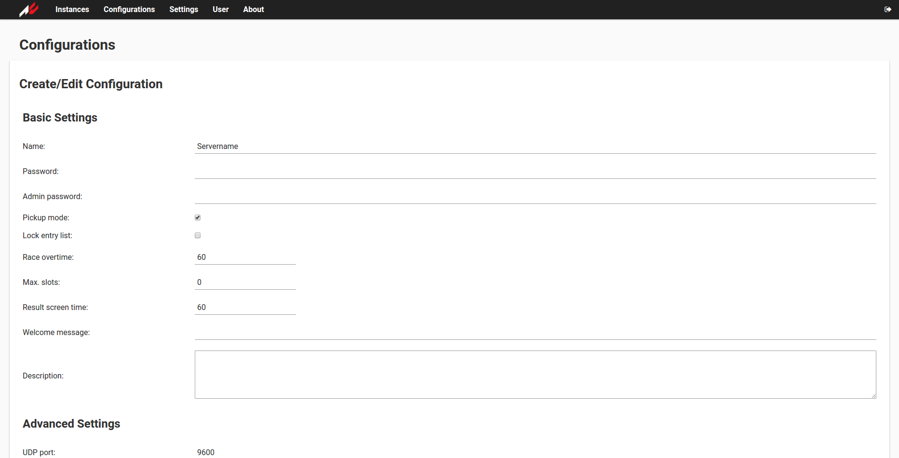Open the User menu

pos(221,10)
